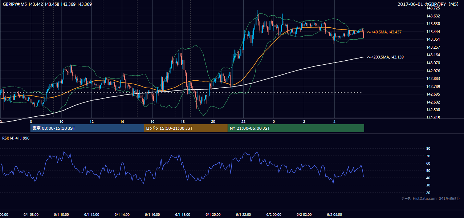Click the RSI scale value 50
The image size is (464, 218).
[428, 170]
